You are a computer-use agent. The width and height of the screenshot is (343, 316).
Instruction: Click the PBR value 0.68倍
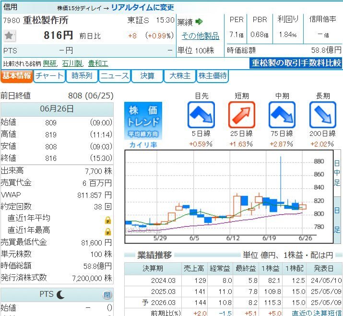pos(260,35)
